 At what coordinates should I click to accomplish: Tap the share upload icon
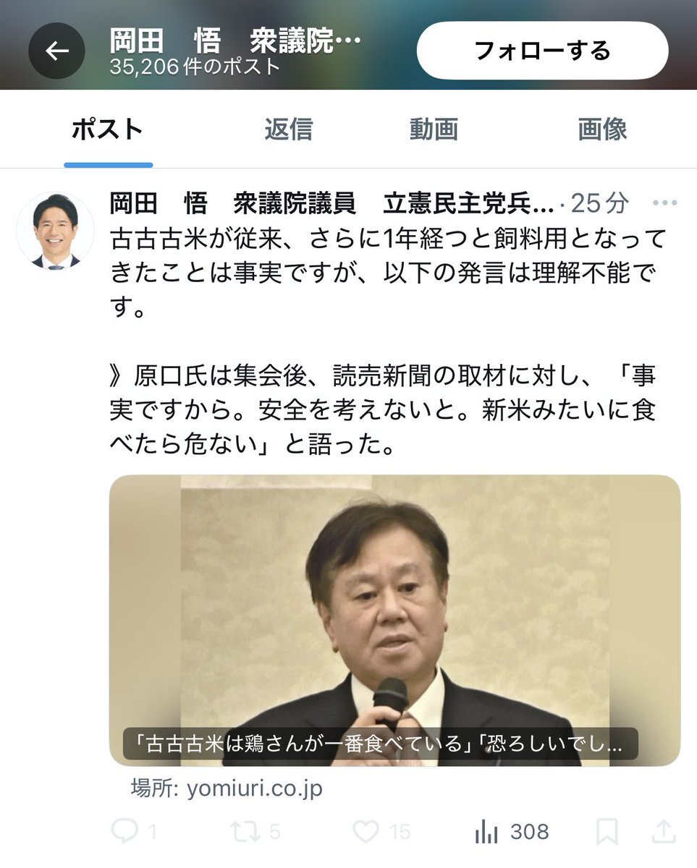(x=664, y=832)
